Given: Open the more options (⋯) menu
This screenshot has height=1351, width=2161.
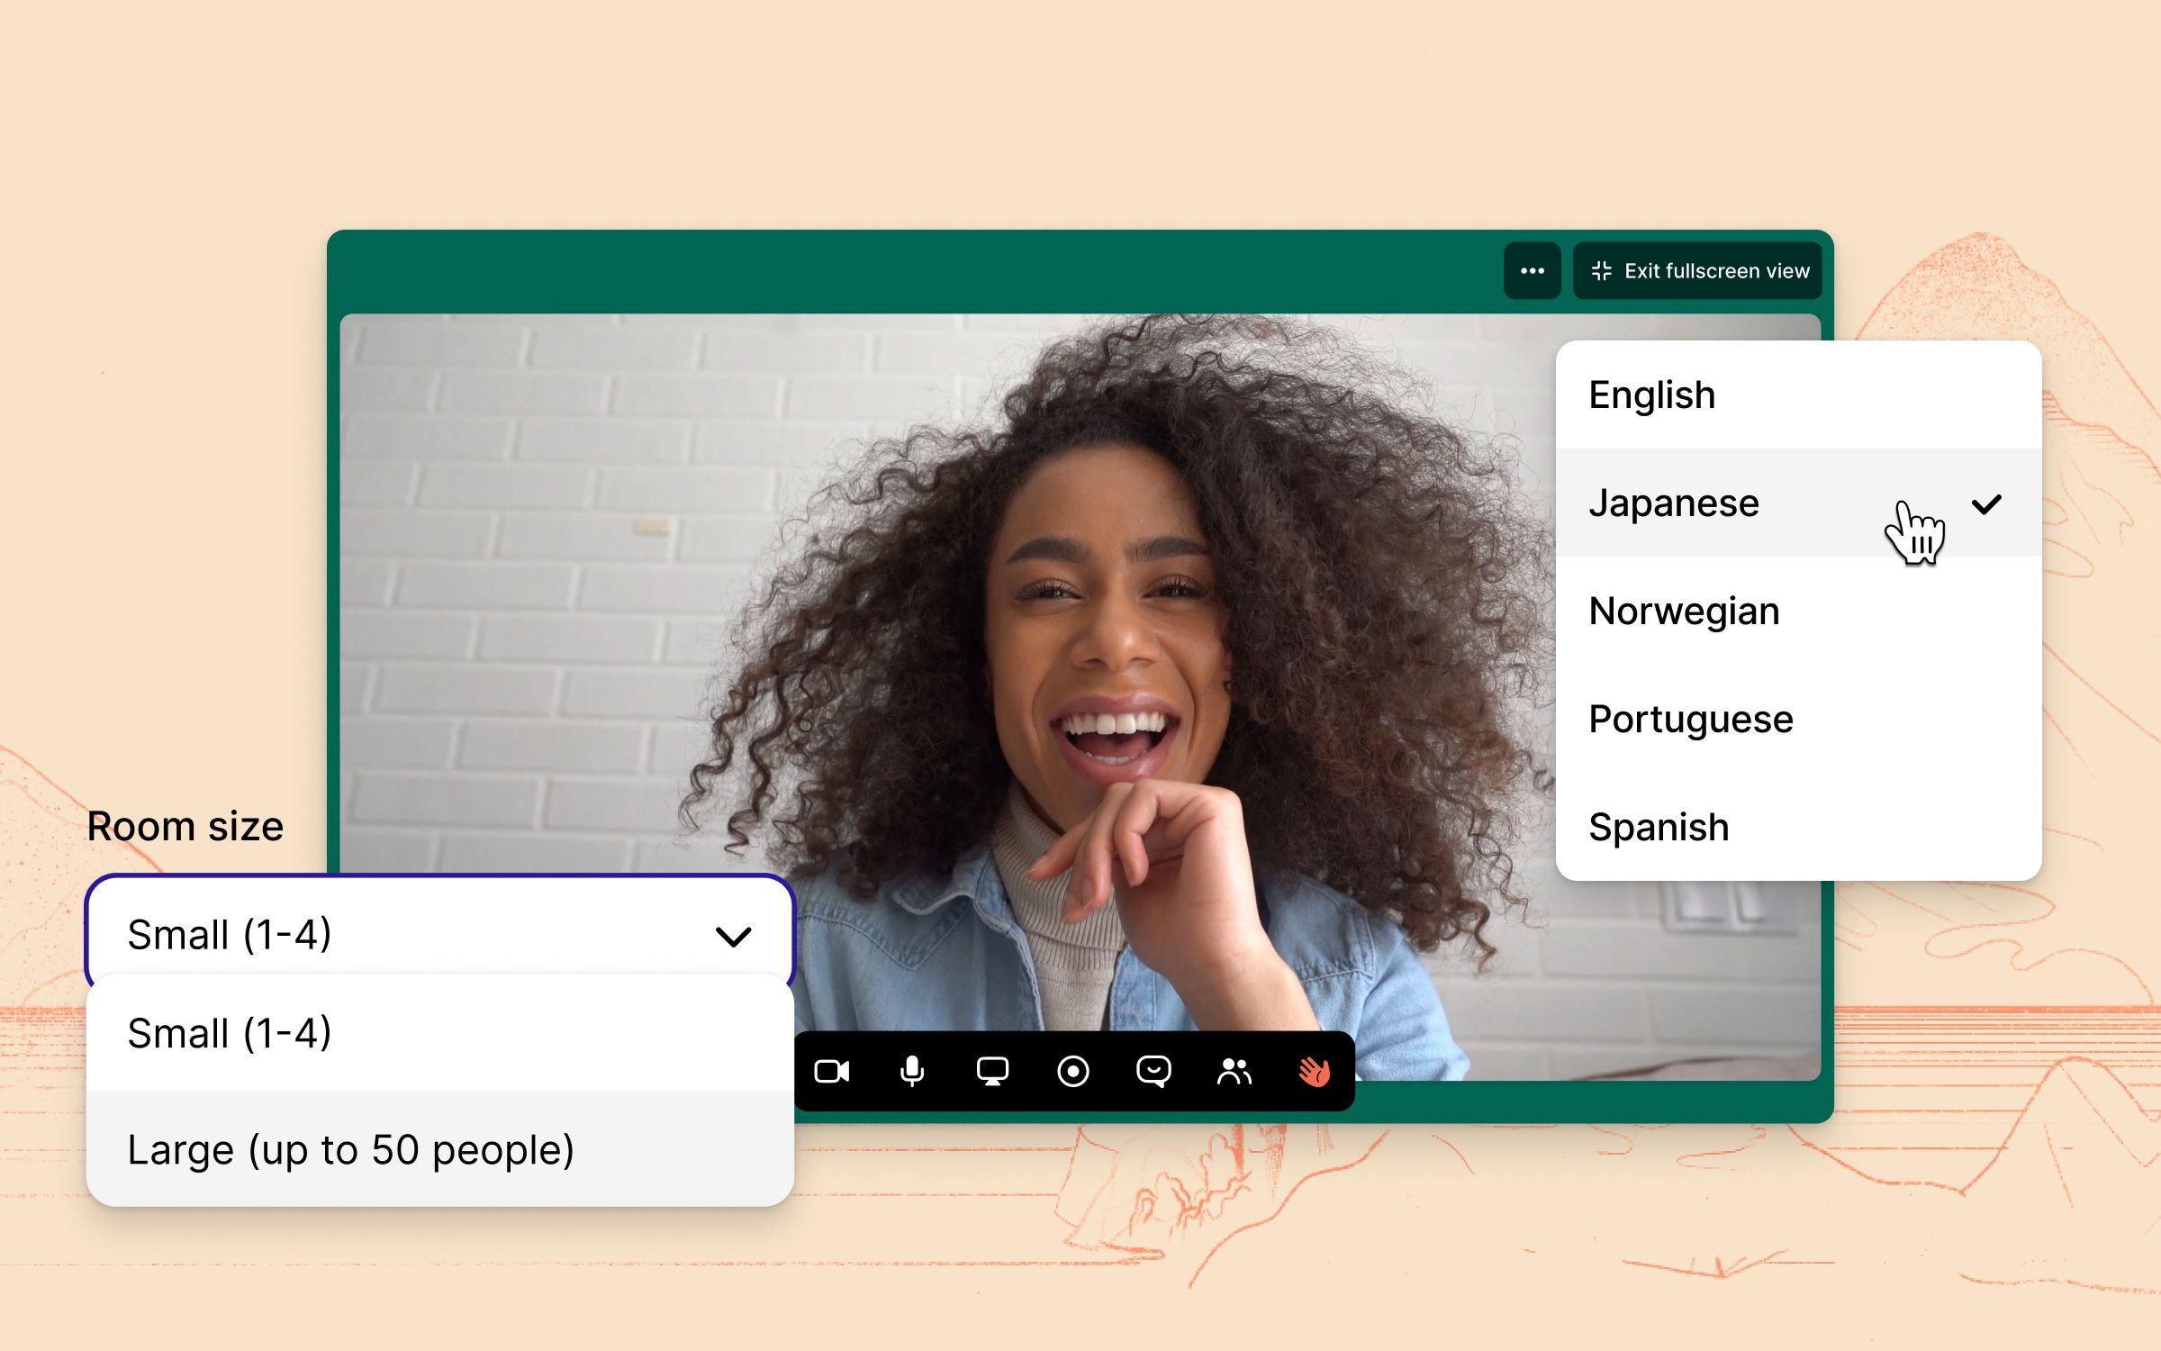Looking at the screenshot, I should [x=1532, y=270].
